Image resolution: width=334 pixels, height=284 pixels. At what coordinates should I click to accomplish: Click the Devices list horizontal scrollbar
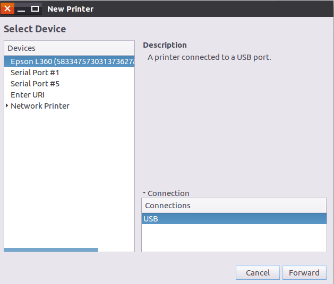coord(51,250)
